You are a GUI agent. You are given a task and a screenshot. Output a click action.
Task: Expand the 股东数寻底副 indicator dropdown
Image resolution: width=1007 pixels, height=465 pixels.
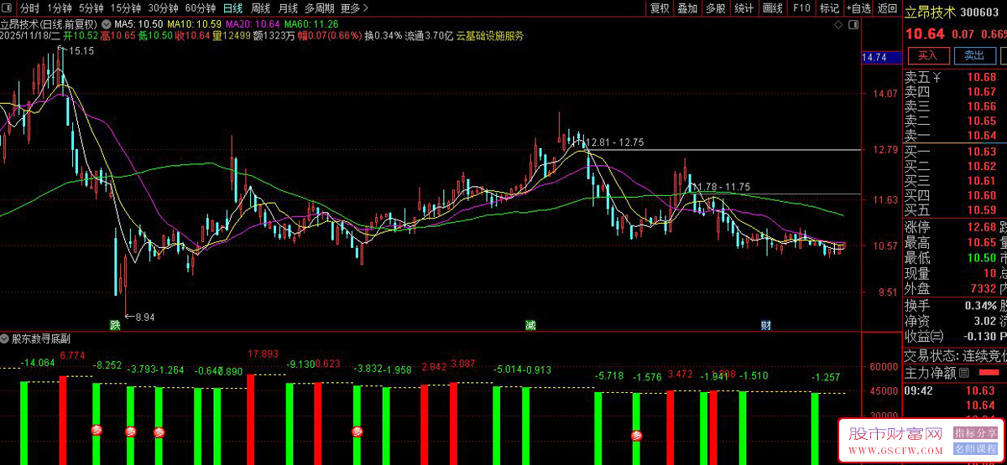pos(5,339)
